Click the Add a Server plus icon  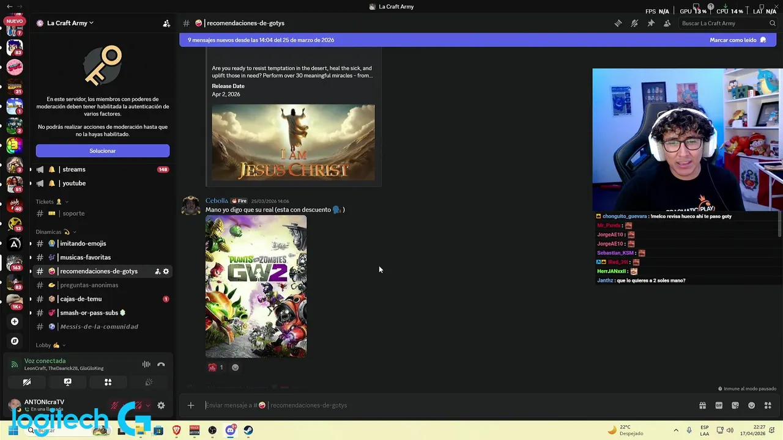click(x=15, y=321)
